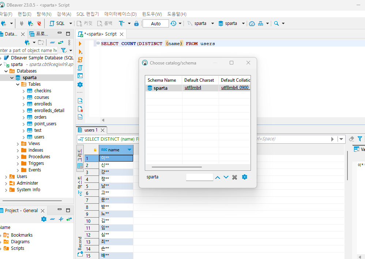Open the active sparta database dropdown
The height and width of the screenshot is (259, 365).
[243, 23]
